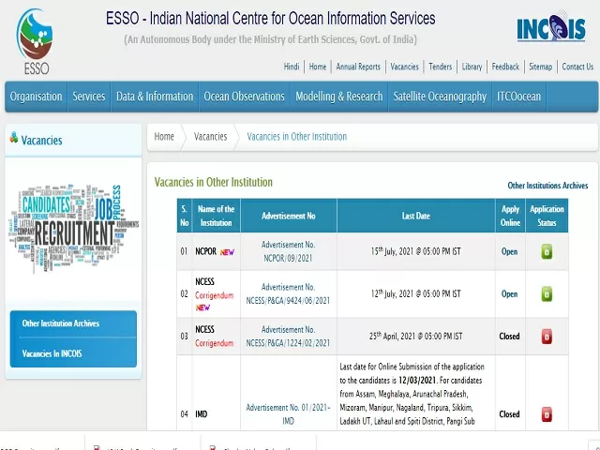Open the Data & Information menu
Image resolution: width=600 pixels, height=450 pixels.
pyautogui.click(x=155, y=97)
